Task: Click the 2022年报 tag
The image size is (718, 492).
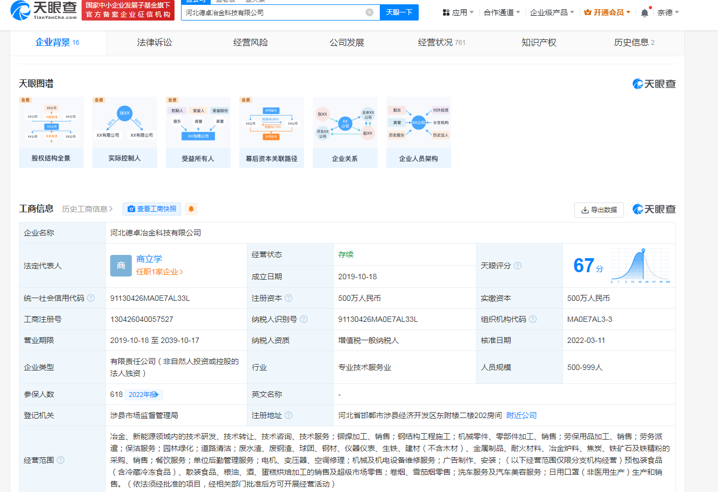Action: 144,395
